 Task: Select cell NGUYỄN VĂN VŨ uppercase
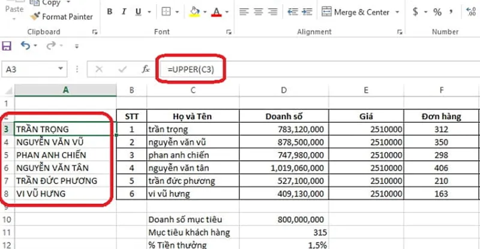point(65,142)
